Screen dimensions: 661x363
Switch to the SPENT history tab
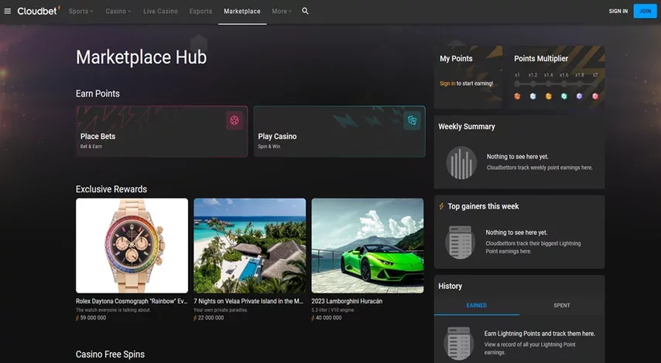[x=561, y=305]
